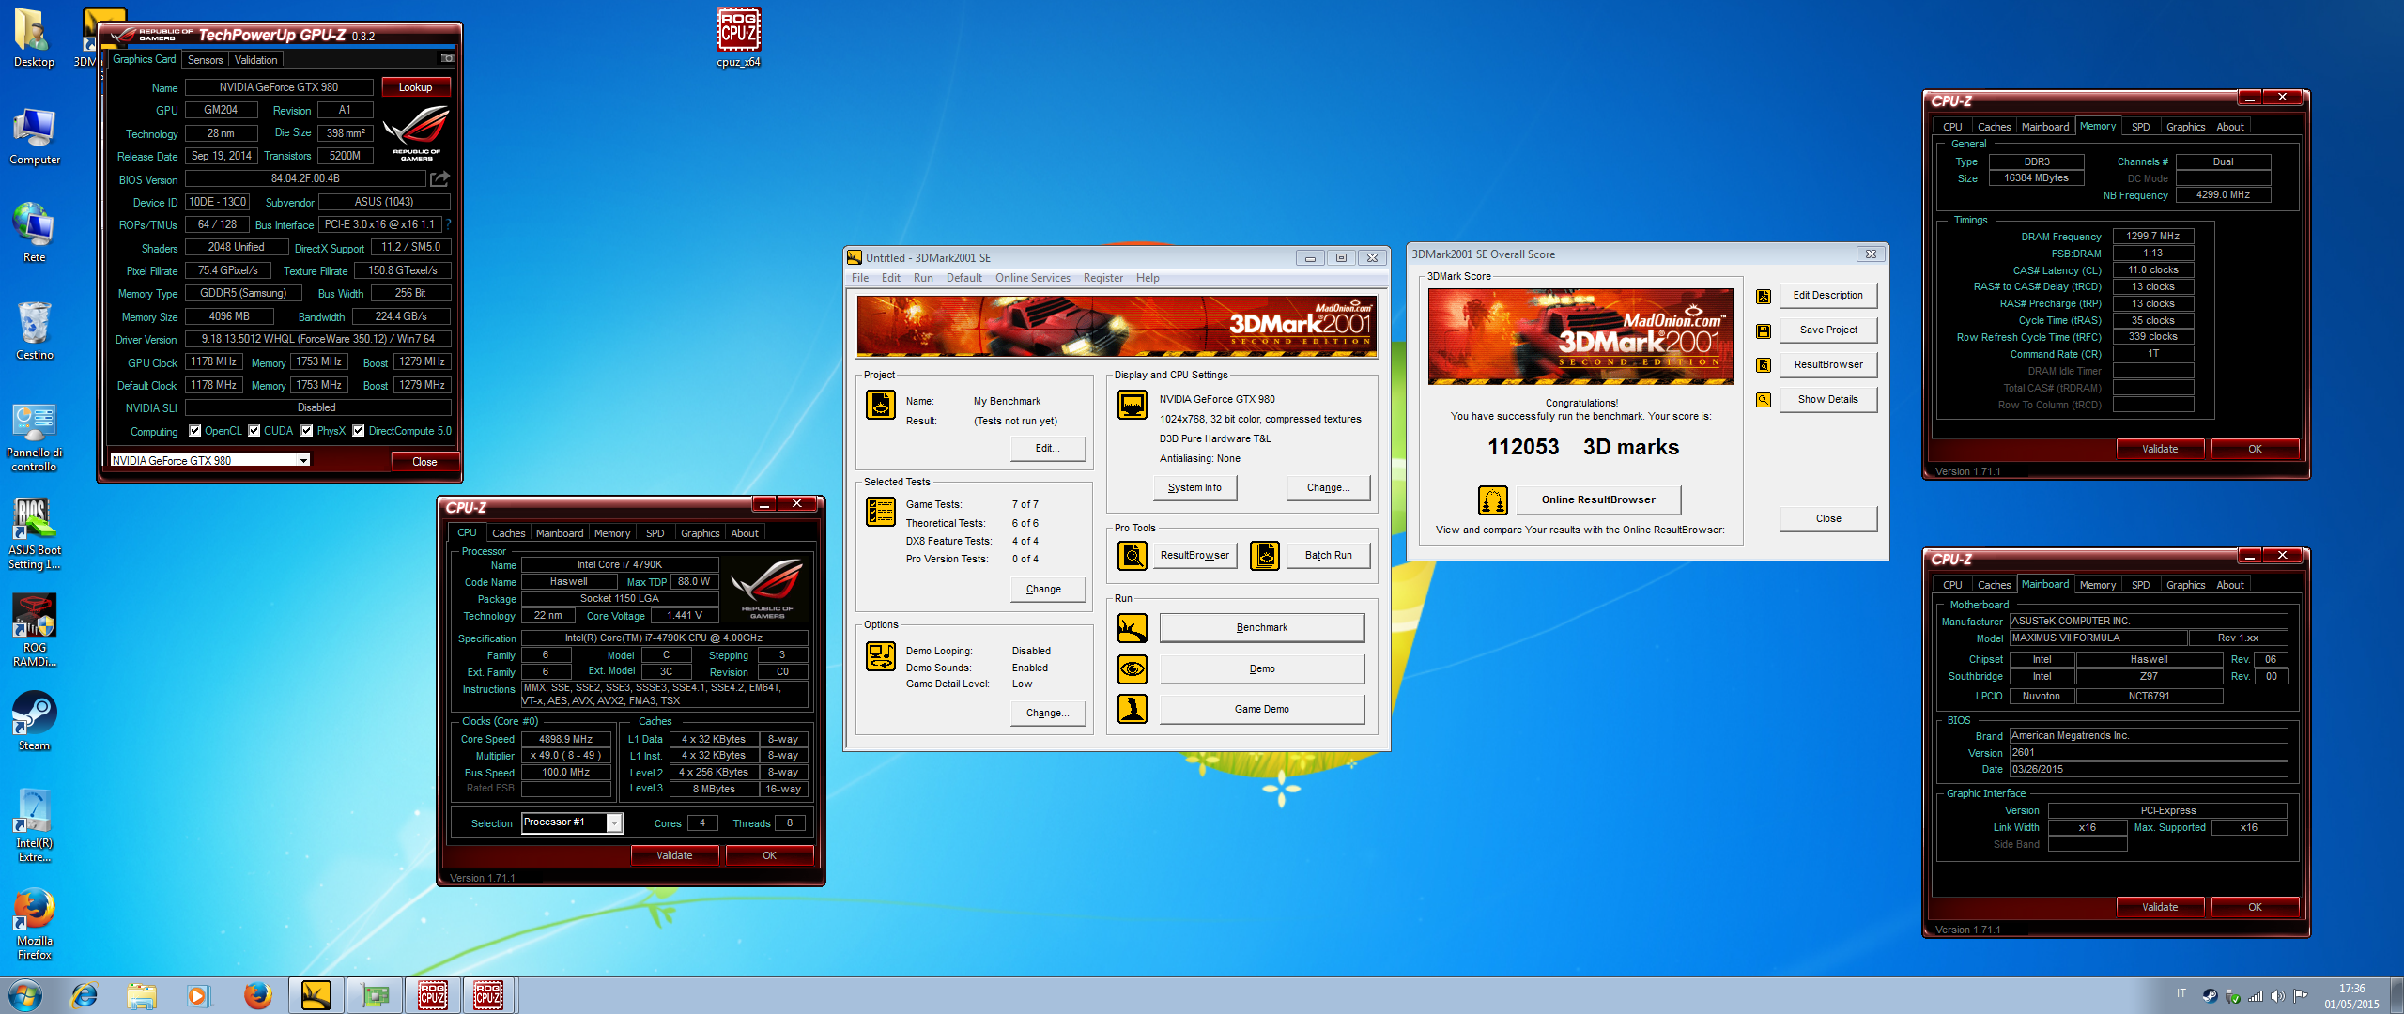Open the Run menu in 3DMark2001

coord(923,278)
